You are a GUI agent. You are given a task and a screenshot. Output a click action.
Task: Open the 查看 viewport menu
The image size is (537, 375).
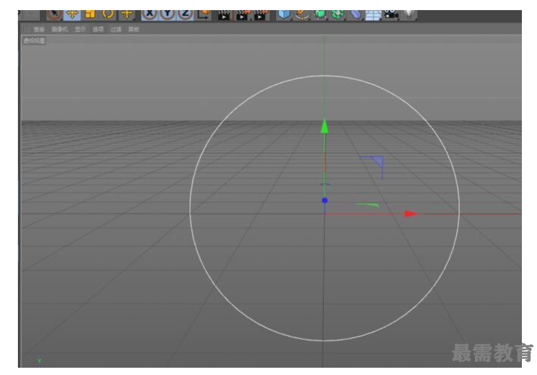coord(39,30)
